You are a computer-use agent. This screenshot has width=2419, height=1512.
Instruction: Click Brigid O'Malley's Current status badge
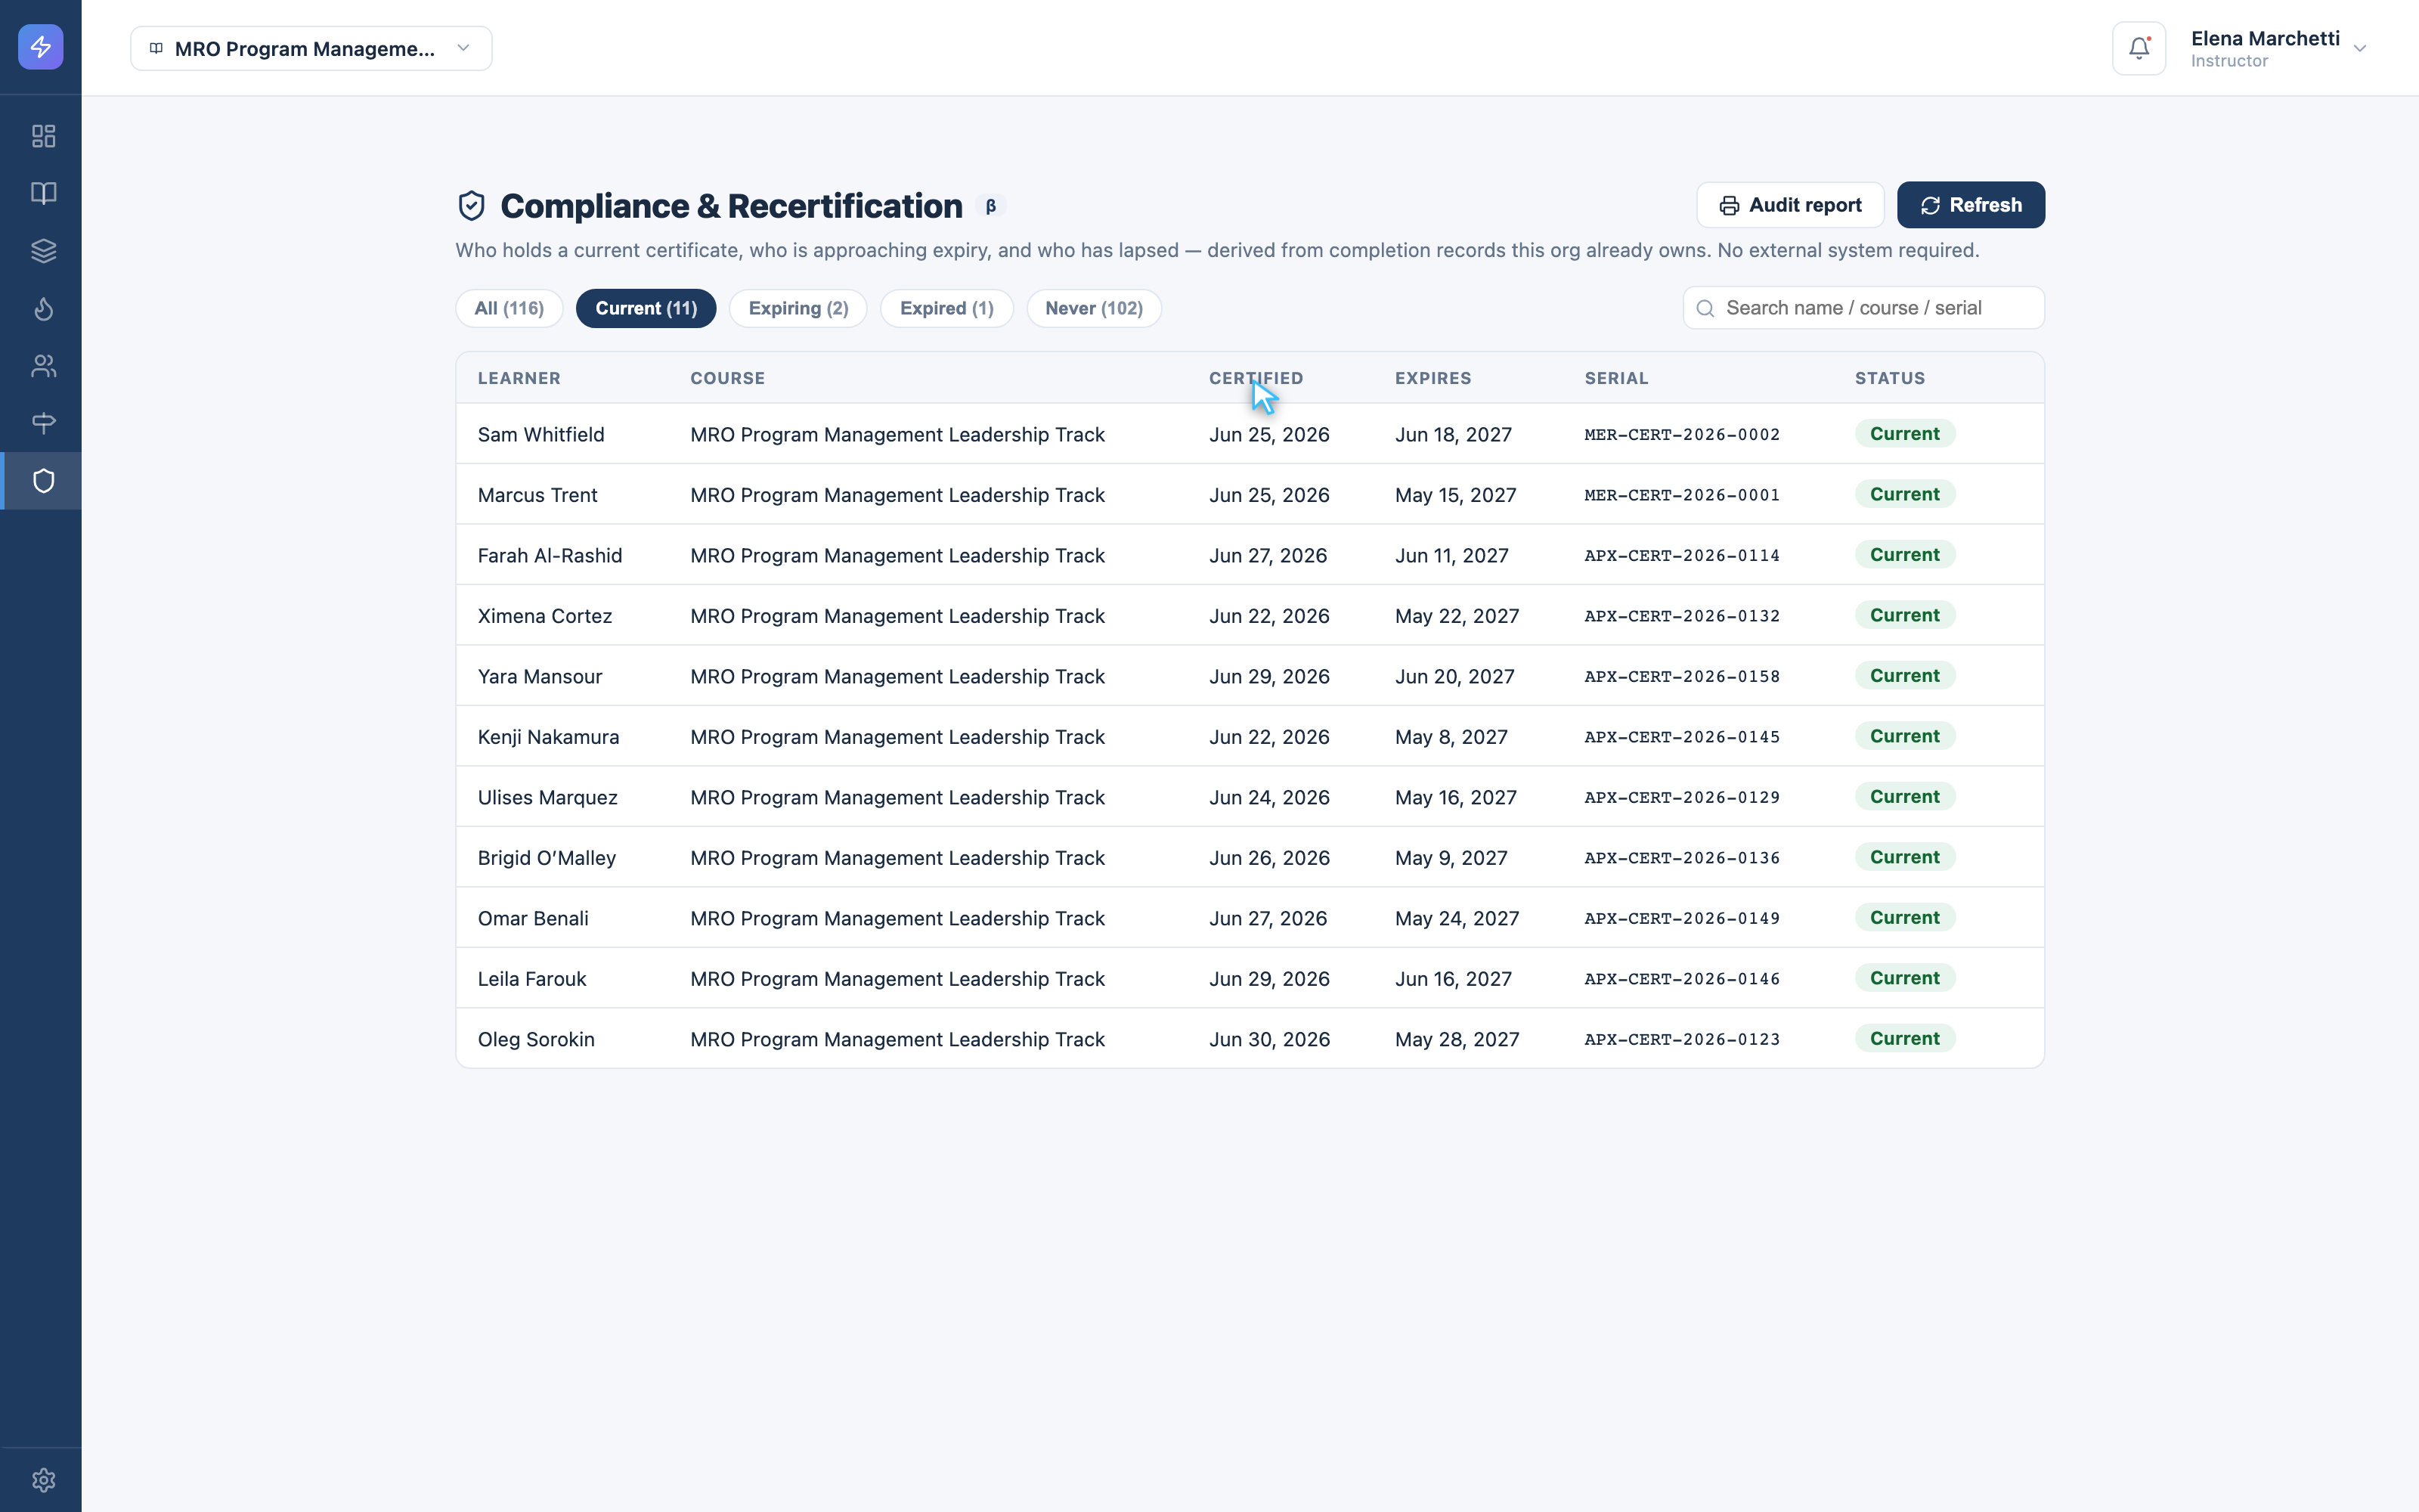(1905, 857)
